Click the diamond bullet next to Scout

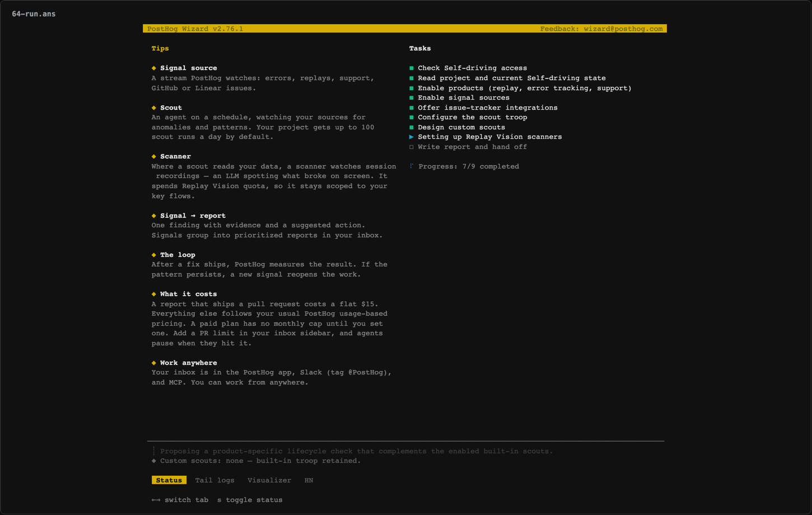coord(154,107)
